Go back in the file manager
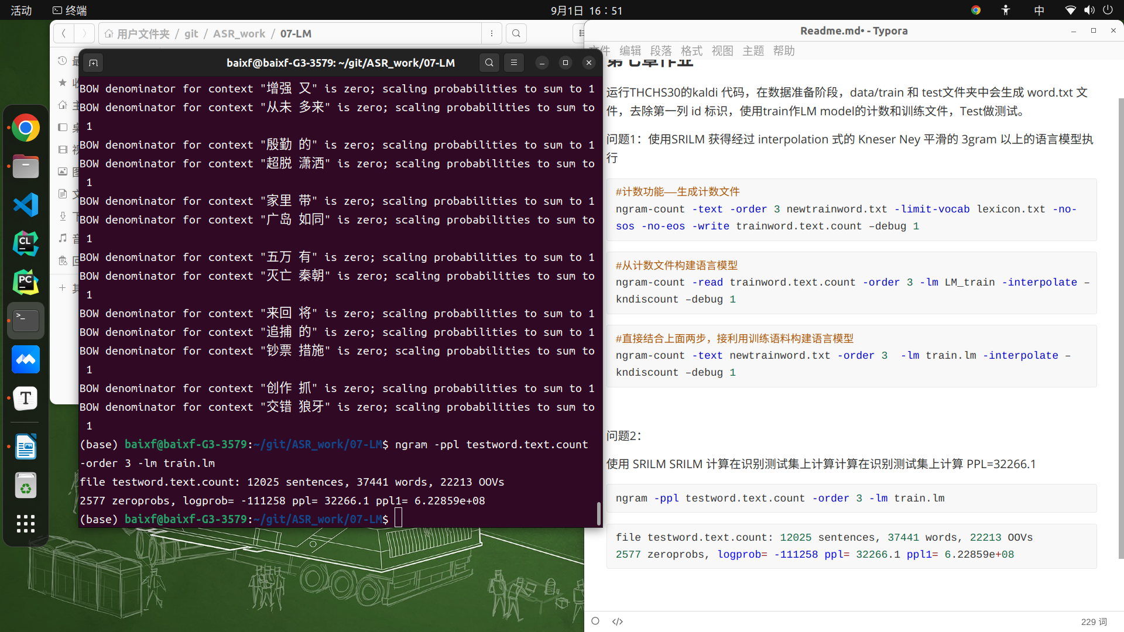 pos(64,33)
